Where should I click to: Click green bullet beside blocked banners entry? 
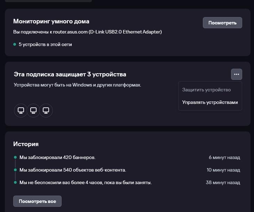(15, 157)
